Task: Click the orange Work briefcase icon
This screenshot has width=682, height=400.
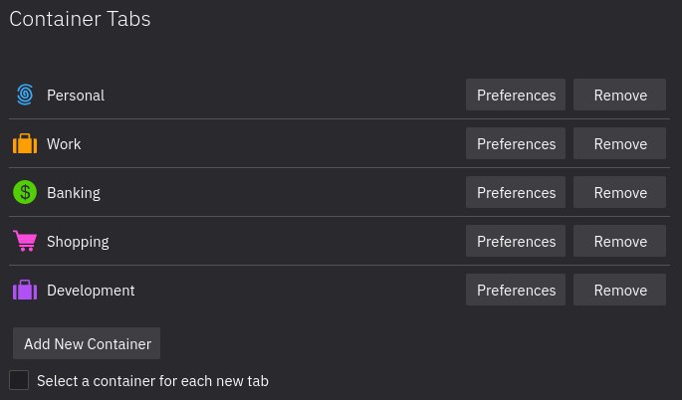Action: coord(25,143)
